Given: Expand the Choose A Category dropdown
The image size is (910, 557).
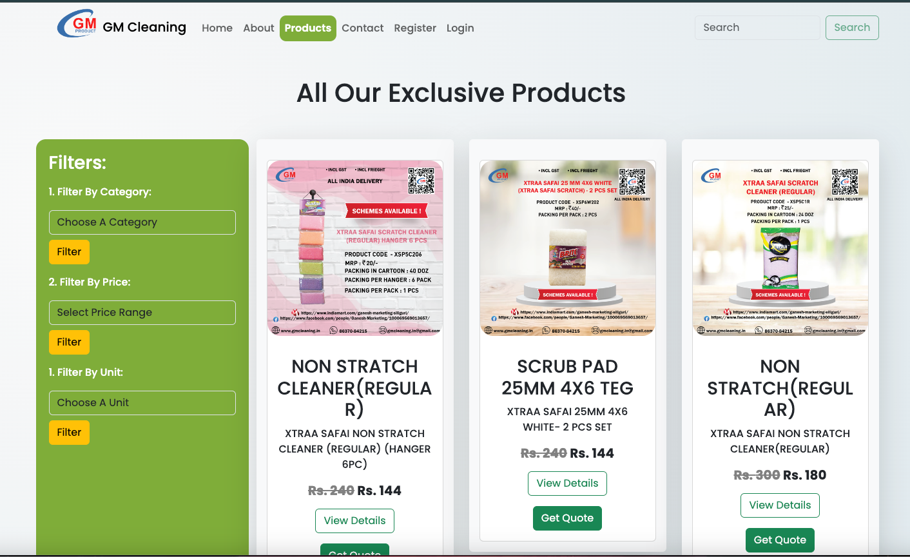Looking at the screenshot, I should tap(142, 222).
